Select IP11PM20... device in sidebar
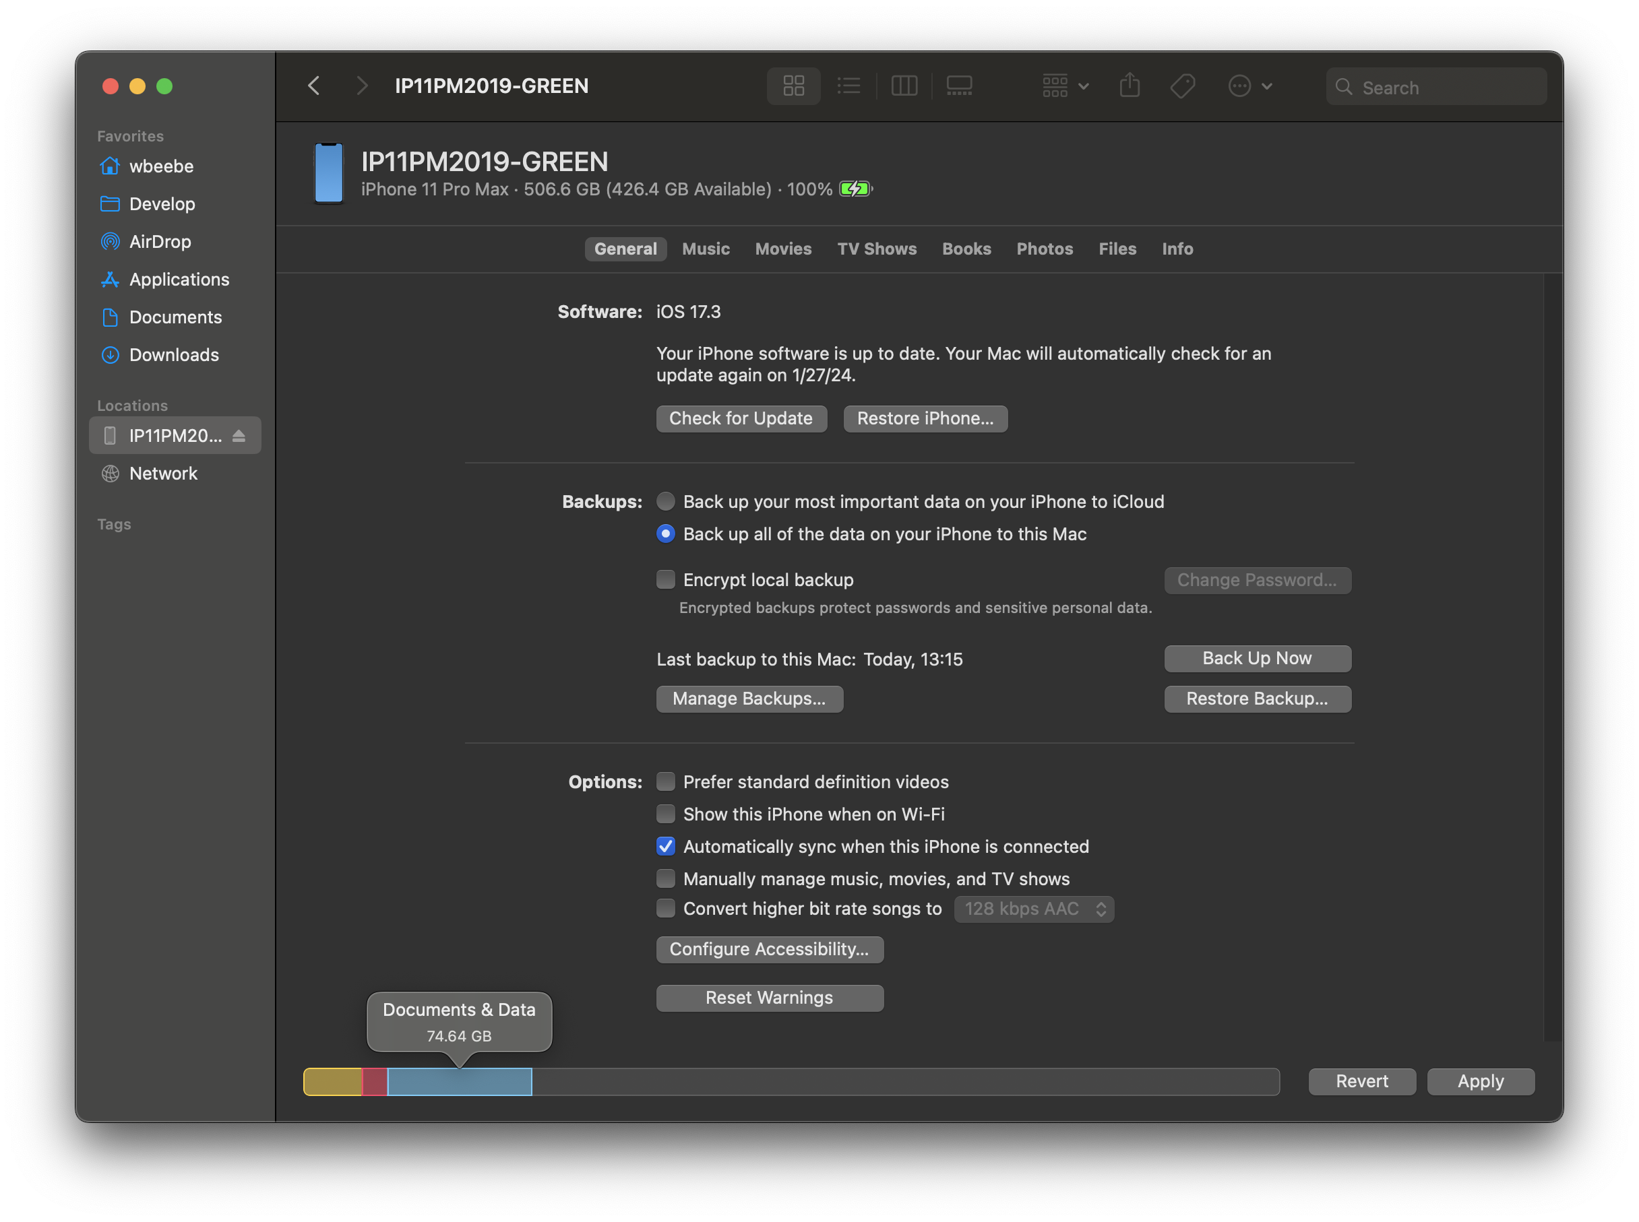1639x1222 pixels. click(x=175, y=435)
